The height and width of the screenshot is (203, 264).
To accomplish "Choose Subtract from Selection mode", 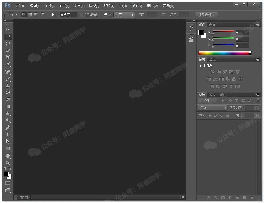I will tap(36, 15).
